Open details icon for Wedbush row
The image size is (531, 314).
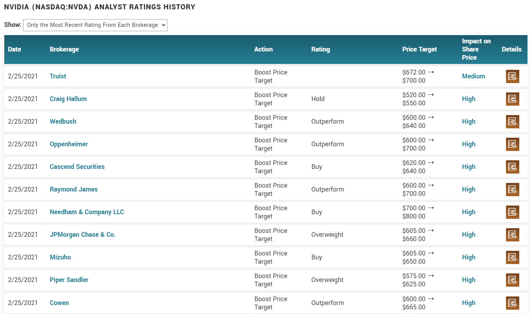(x=512, y=122)
